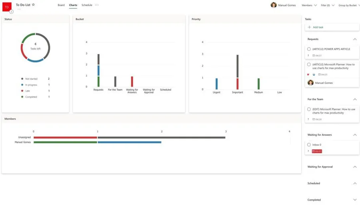The height and width of the screenshot is (205, 360).
Task: Click Manuel Gomes avatar in the header
Action: (274, 5)
